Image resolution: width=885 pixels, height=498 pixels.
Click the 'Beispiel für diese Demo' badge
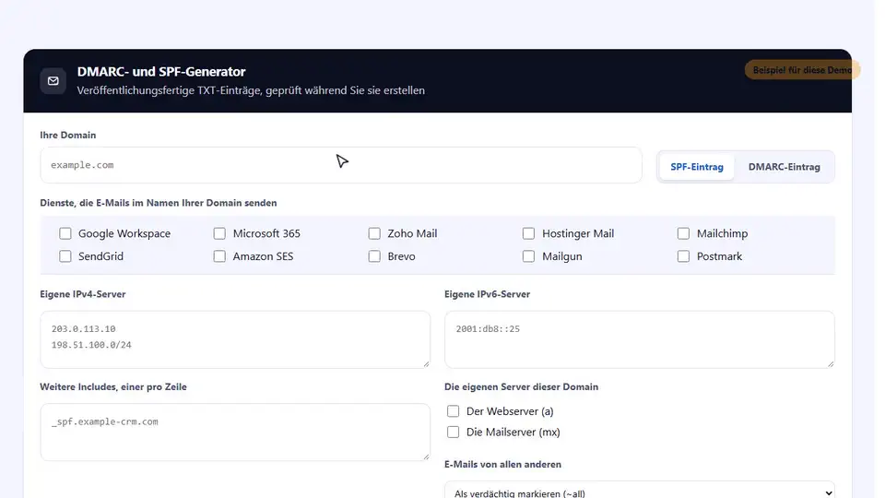click(x=802, y=70)
